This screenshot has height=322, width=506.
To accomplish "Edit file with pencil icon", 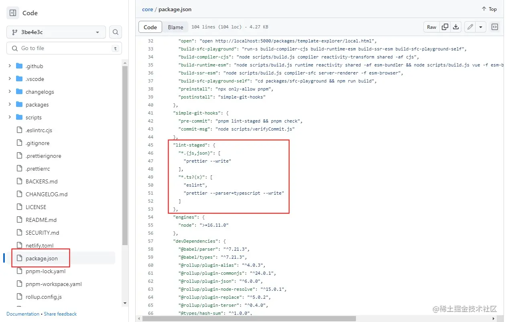I will click(470, 27).
